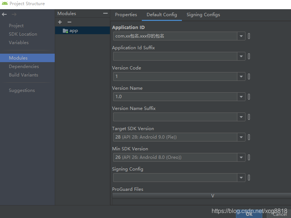291x218 pixels.
Task: Open the Application ID dropdown arrow
Action: [x=241, y=36]
